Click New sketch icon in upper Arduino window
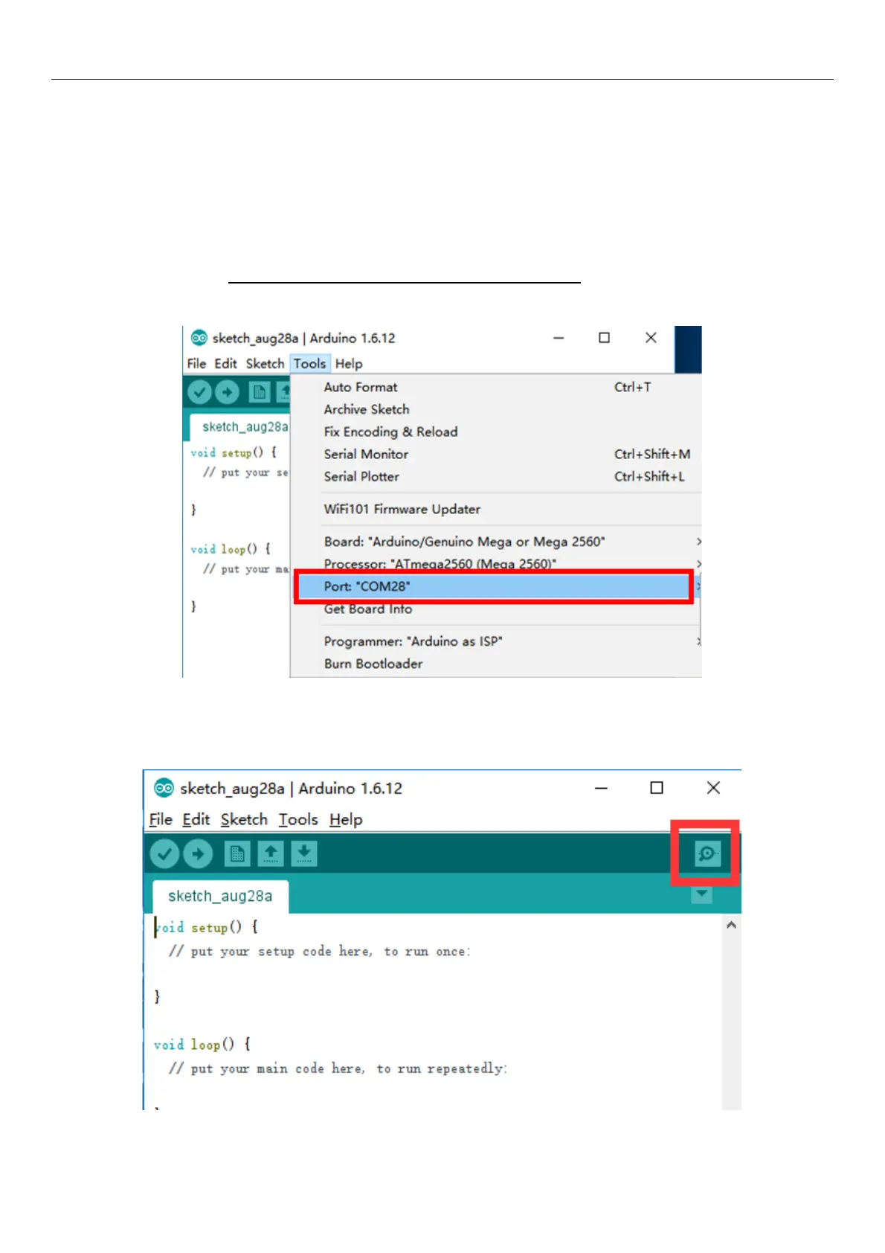The image size is (885, 1253). [x=259, y=391]
